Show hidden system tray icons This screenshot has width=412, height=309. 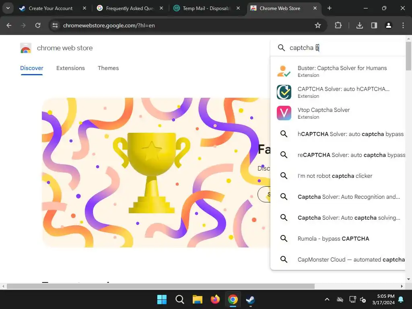click(x=327, y=299)
